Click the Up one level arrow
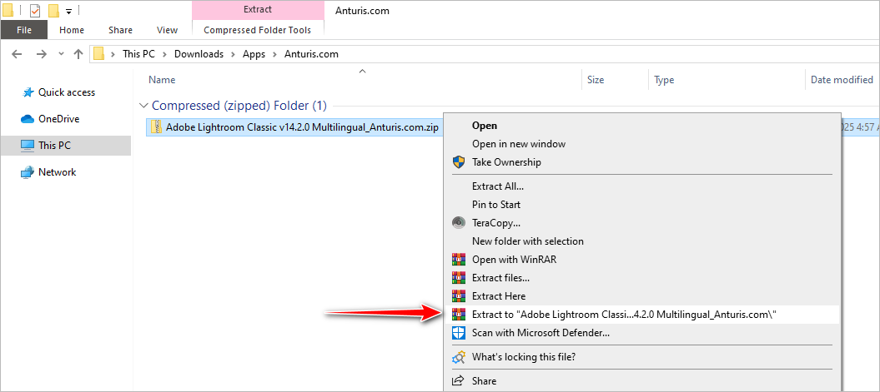Viewport: 880px width, 392px height. click(x=78, y=54)
